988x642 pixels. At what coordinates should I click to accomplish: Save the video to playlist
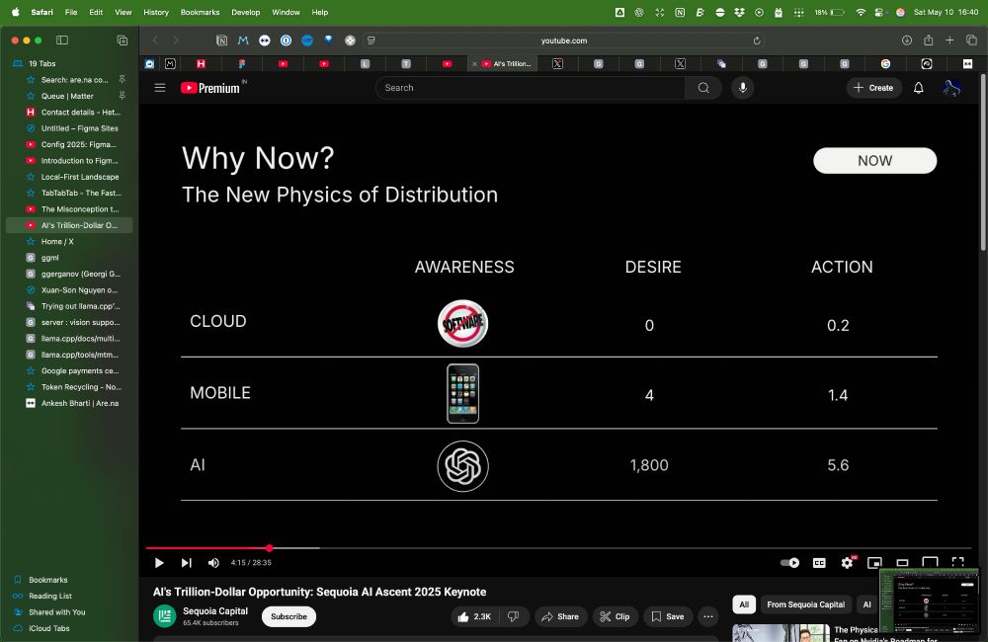(x=668, y=616)
